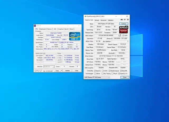Screen dimensions: 169x122
Task: Click the Close button in GPU-Z
Action: tap(125, 77)
